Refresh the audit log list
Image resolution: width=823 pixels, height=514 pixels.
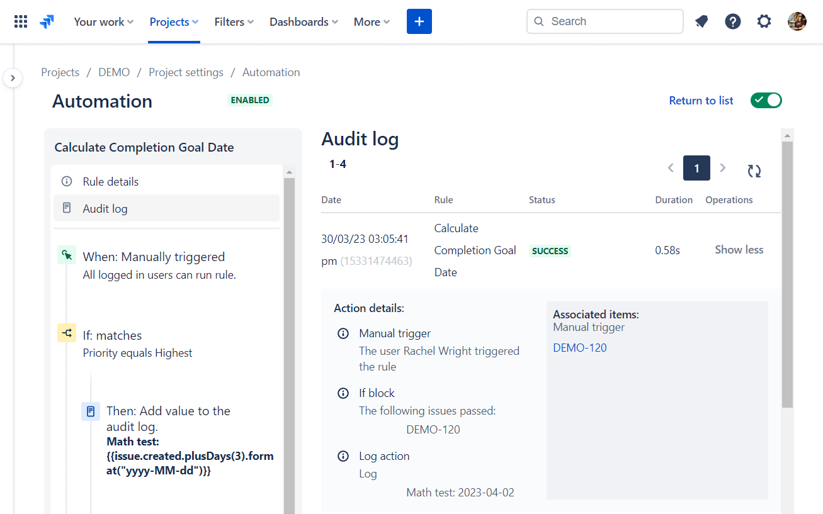click(754, 170)
